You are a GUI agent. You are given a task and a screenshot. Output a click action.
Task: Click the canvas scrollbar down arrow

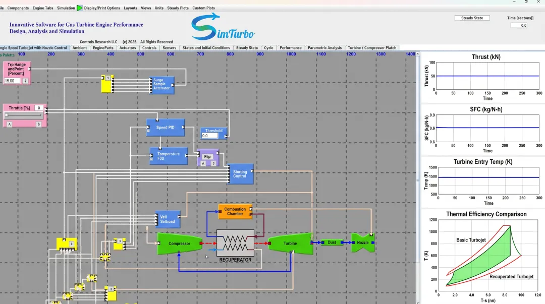coord(418,302)
